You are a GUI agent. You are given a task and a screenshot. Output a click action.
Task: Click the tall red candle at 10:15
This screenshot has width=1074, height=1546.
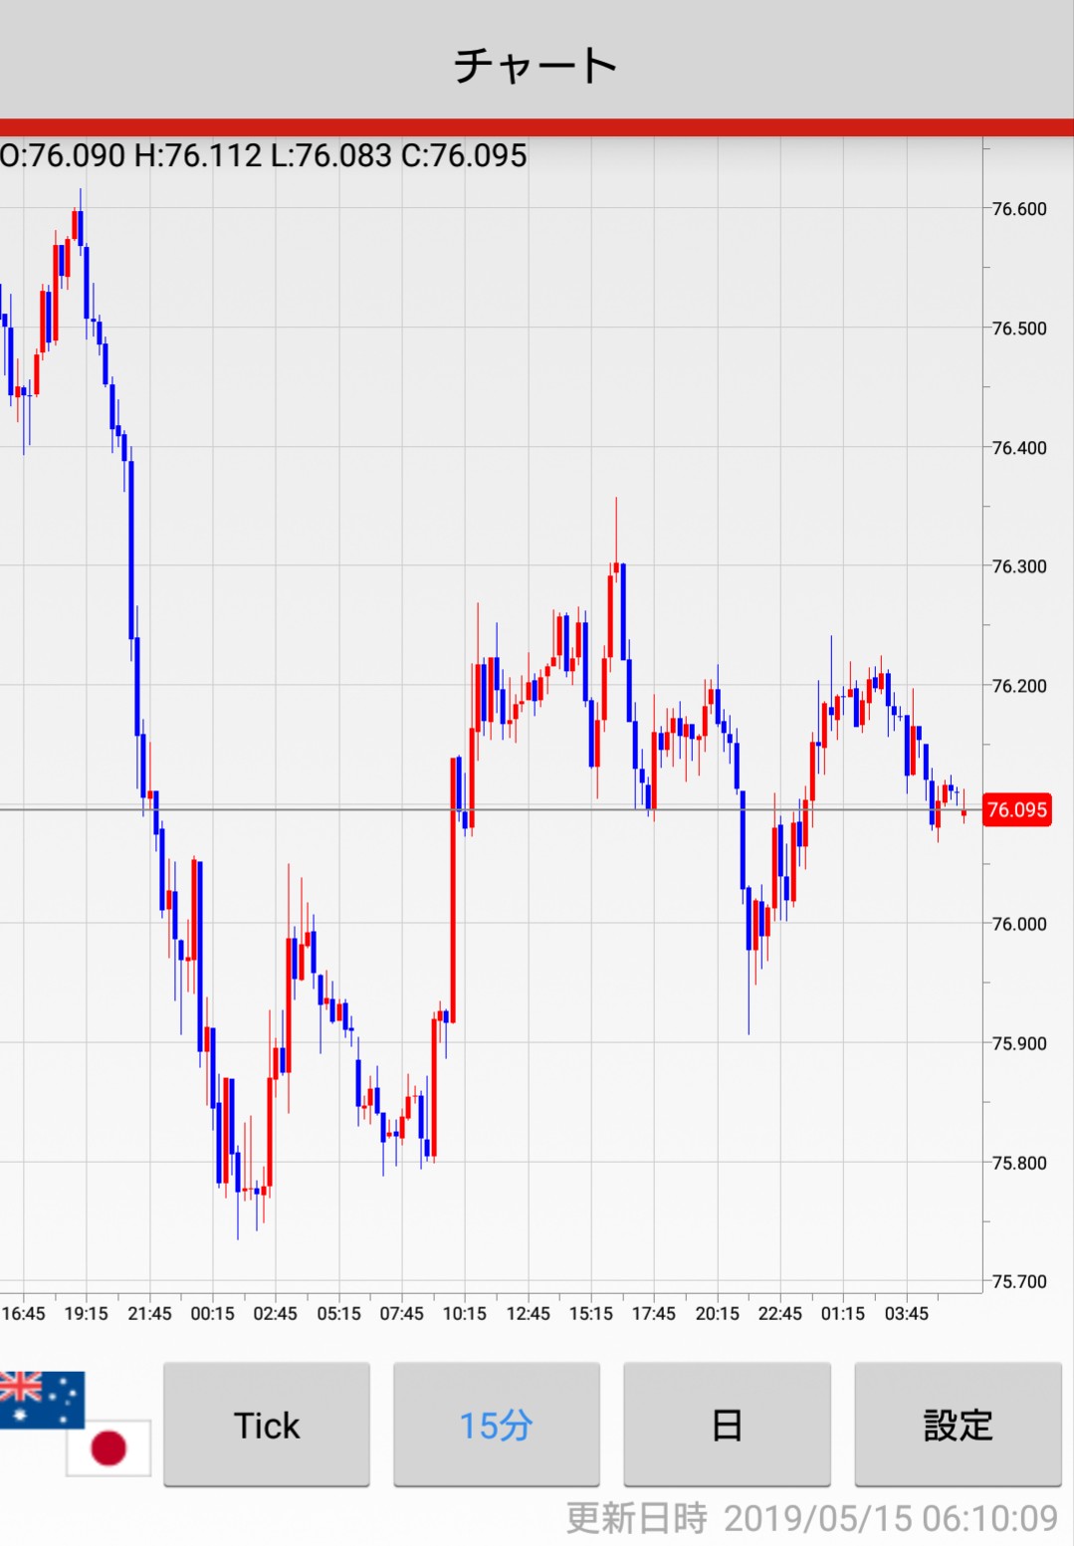click(454, 891)
